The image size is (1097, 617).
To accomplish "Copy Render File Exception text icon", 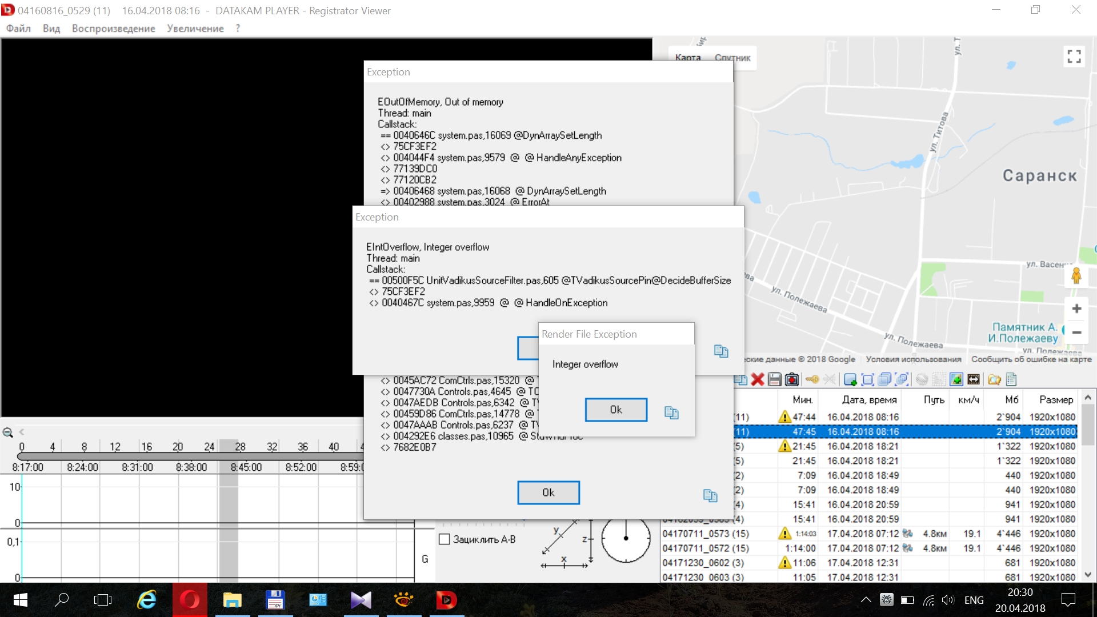I will [x=671, y=412].
